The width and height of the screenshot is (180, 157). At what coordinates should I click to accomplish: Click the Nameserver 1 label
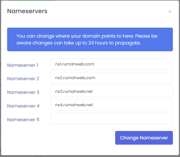click(23, 65)
